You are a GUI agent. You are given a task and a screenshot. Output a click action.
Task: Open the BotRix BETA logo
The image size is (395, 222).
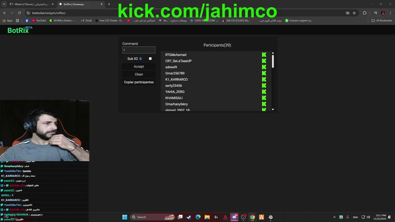coord(20,30)
